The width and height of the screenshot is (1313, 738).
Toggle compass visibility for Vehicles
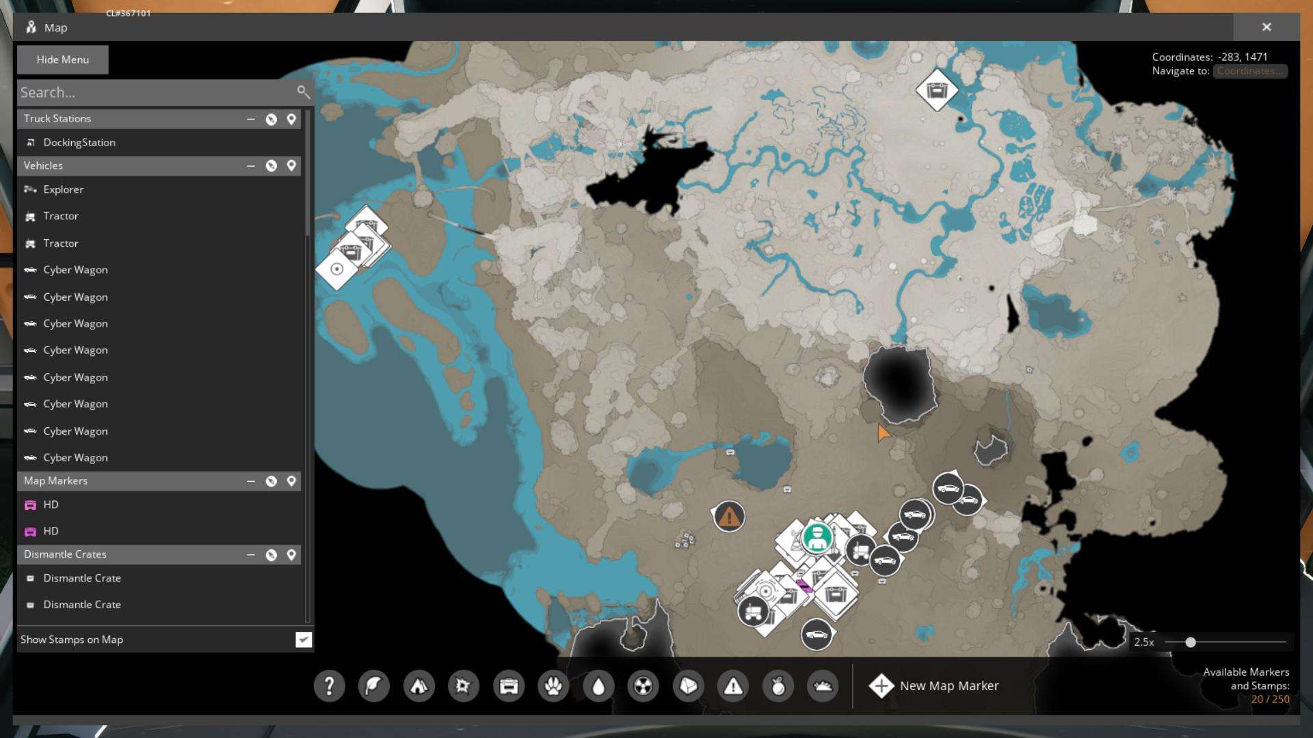(x=271, y=166)
